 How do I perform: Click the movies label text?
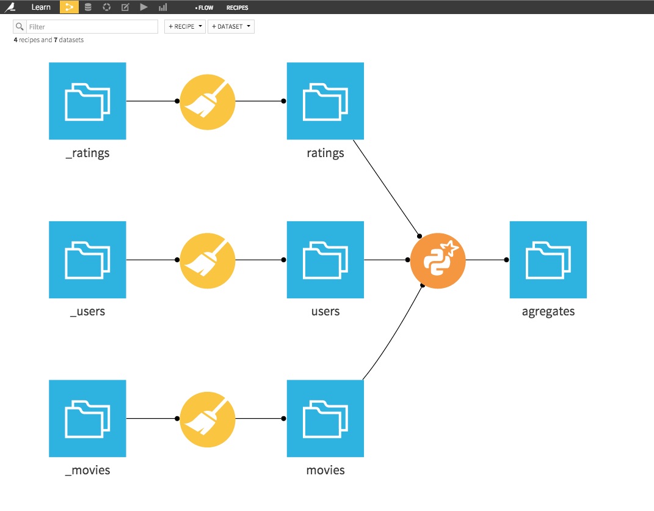[x=325, y=470]
